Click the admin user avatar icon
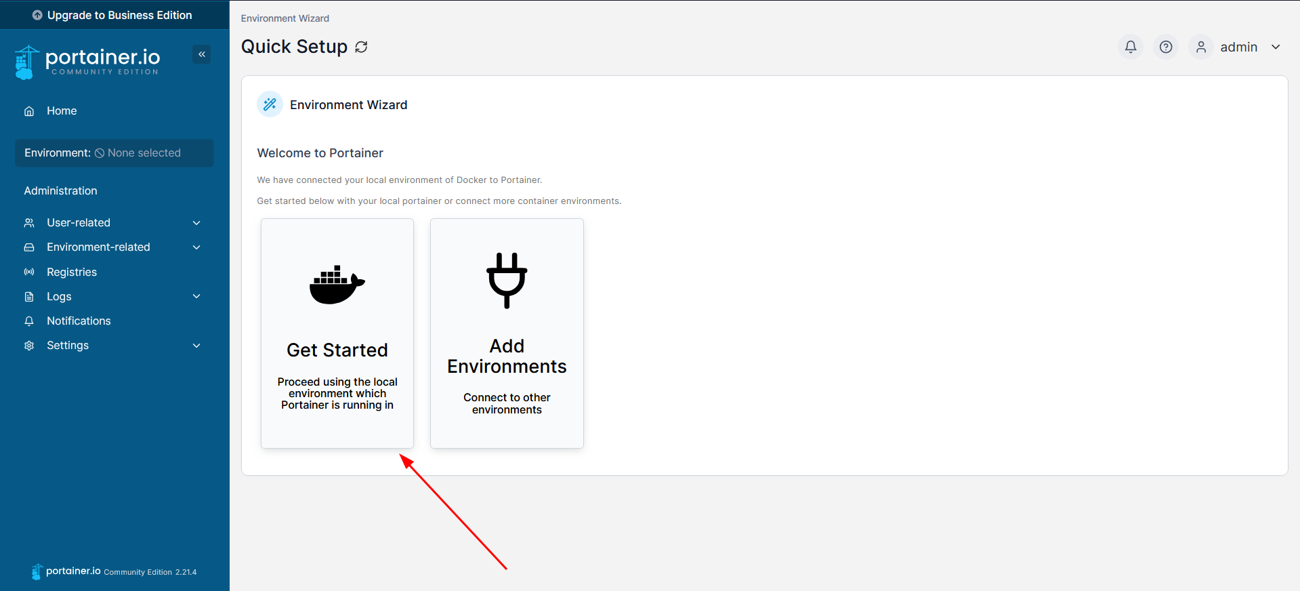The width and height of the screenshot is (1300, 591). pos(1200,47)
